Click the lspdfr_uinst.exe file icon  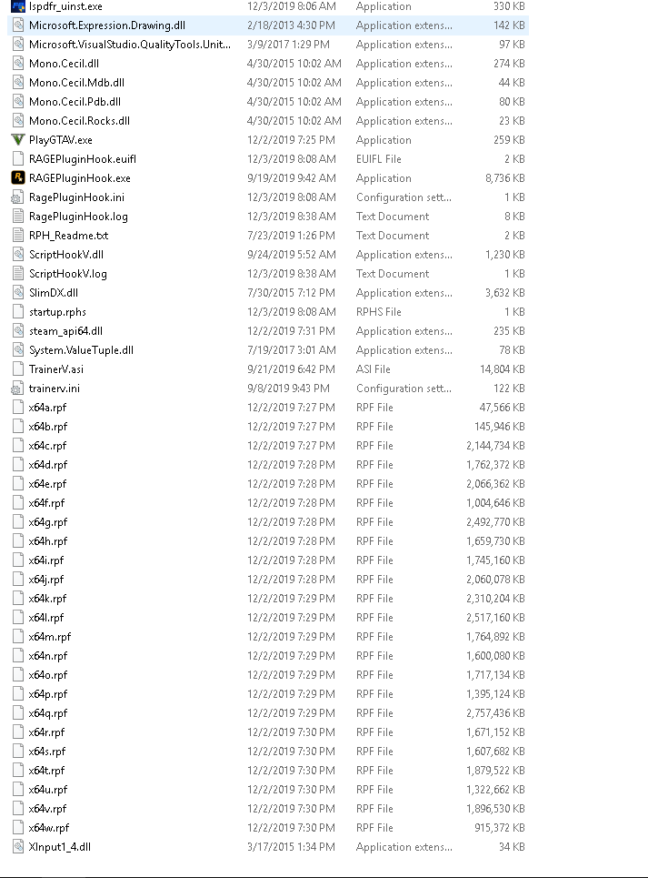[17, 6]
